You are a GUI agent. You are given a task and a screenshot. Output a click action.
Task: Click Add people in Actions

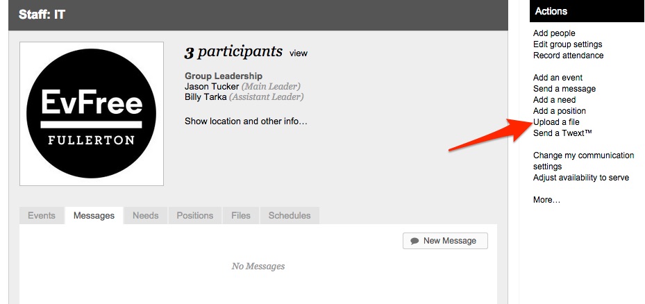point(554,33)
